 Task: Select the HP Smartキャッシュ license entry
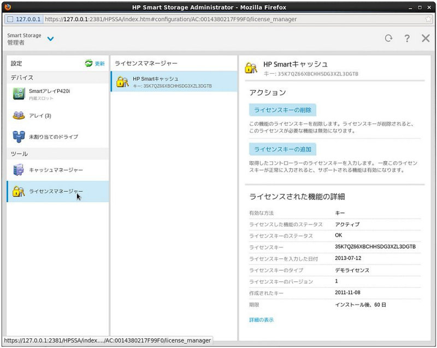[x=164, y=82]
